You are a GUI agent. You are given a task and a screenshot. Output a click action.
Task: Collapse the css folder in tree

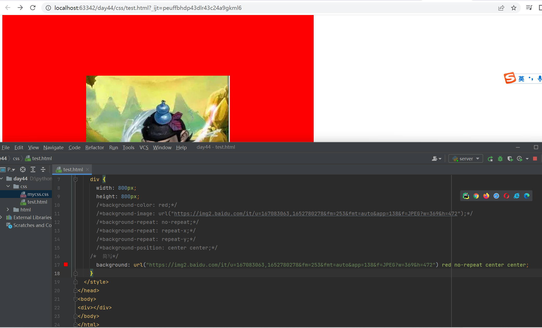(x=8, y=186)
